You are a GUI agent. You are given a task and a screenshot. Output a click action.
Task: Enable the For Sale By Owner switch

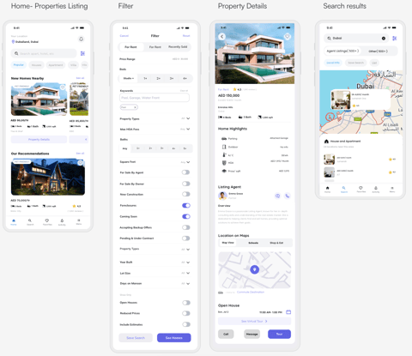[186, 184]
